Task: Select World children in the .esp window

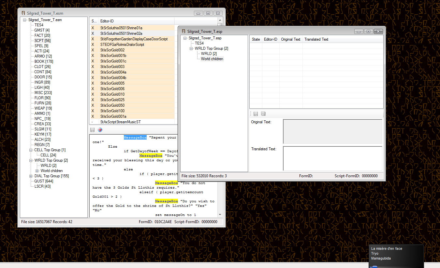Action: pyautogui.click(x=212, y=59)
